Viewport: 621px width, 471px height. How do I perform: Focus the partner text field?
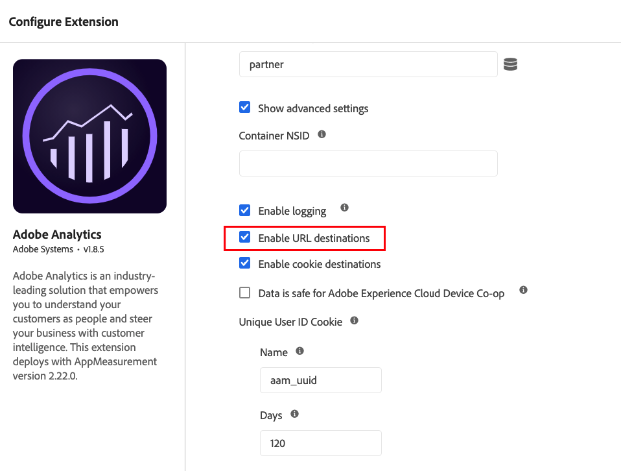(368, 65)
